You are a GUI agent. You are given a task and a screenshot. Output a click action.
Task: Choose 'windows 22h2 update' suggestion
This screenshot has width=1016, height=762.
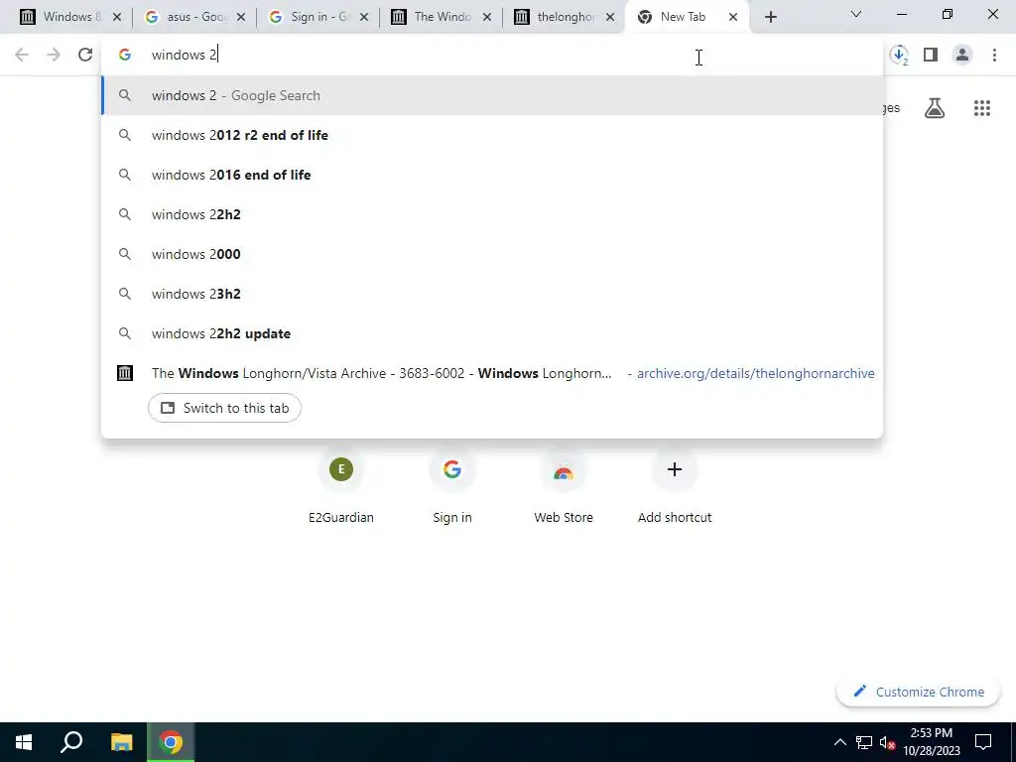coord(492,333)
